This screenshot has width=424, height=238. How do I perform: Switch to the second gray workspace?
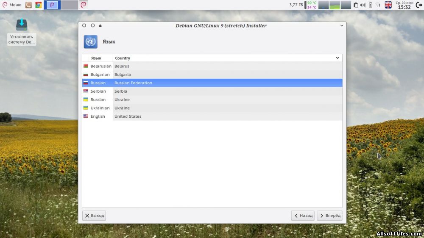pyautogui.click(x=70, y=5)
